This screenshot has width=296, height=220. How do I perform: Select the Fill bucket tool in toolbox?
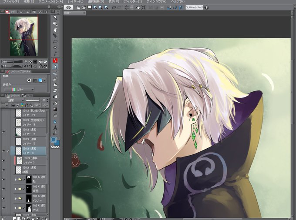coord(55,103)
